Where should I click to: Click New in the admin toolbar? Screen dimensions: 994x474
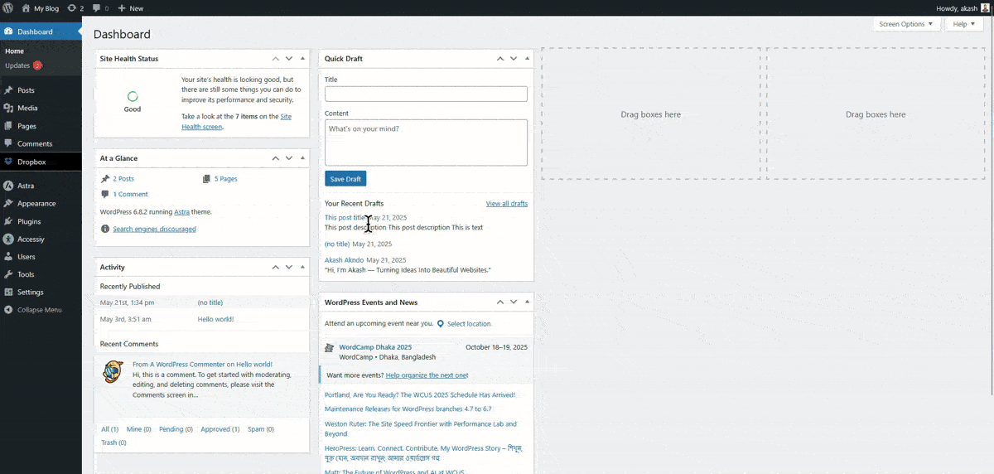131,8
